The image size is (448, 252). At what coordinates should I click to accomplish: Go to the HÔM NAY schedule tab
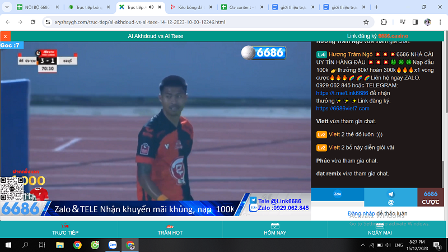point(275,230)
